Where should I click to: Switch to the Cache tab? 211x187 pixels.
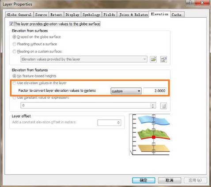(x=177, y=15)
